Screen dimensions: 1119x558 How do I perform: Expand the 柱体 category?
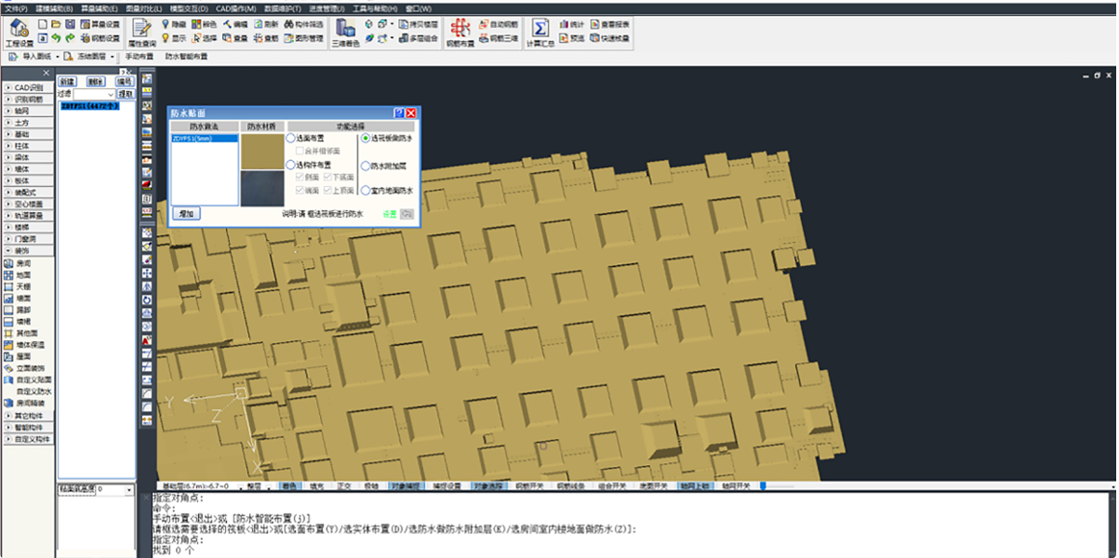coord(27,146)
